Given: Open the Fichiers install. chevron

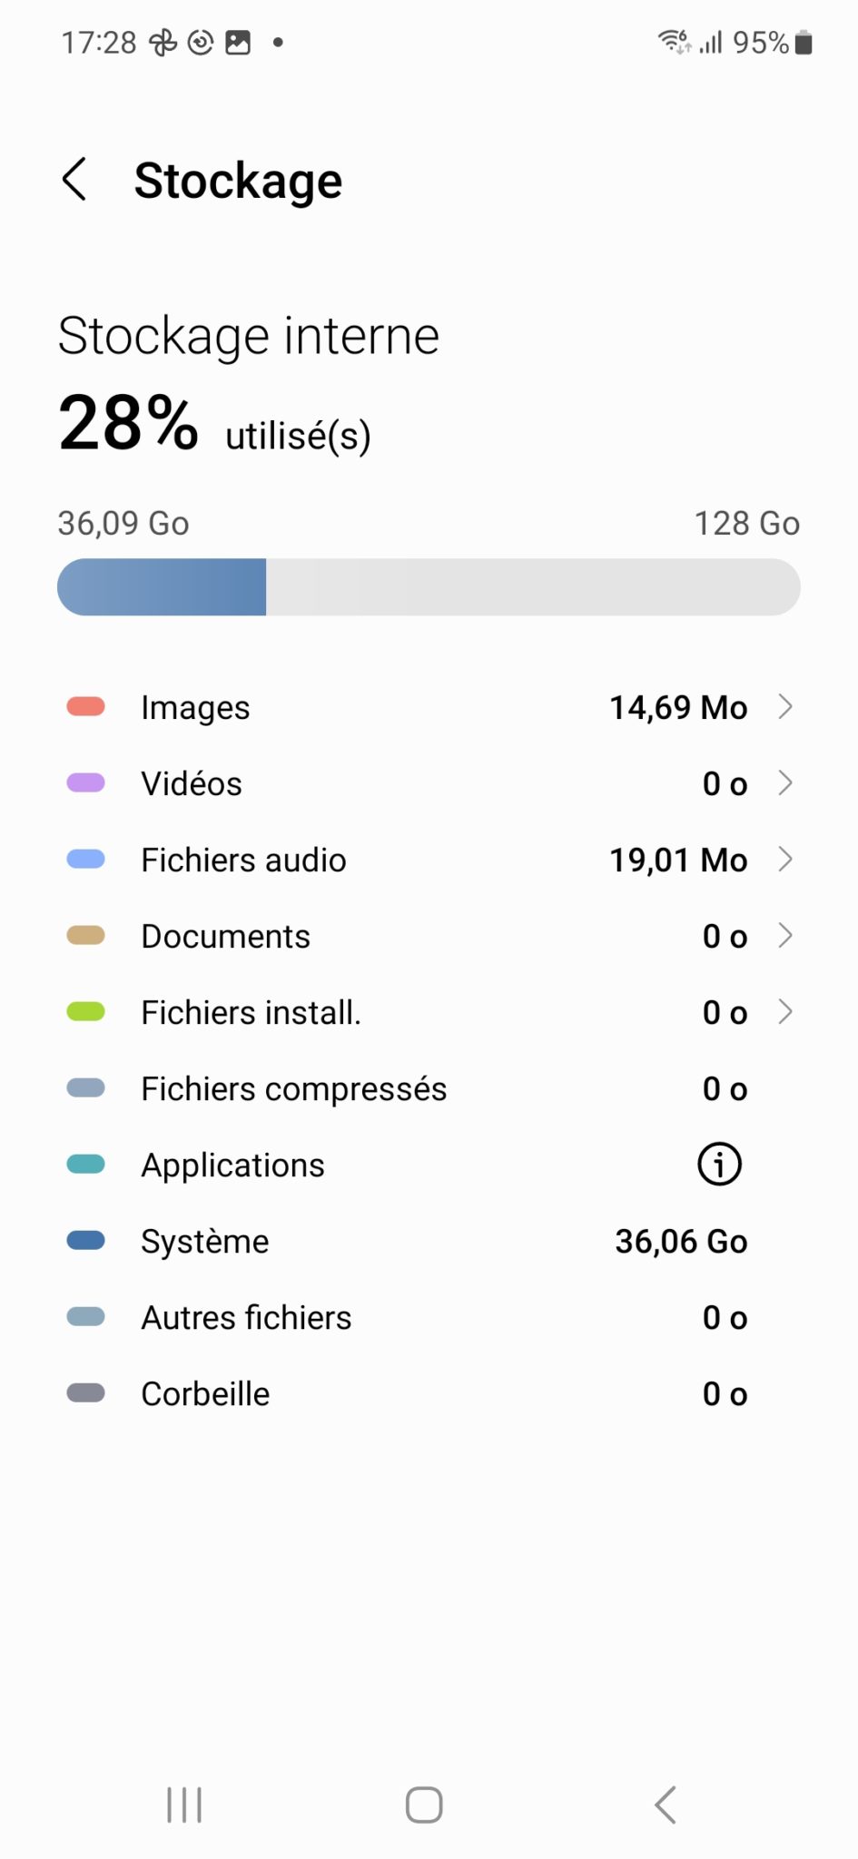Looking at the screenshot, I should [x=785, y=1011].
